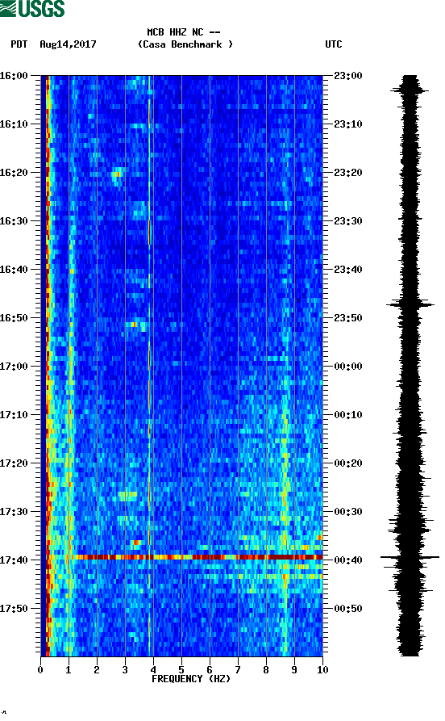
Task: Click the largest waveform spike near 00:40
Action: 410,557
